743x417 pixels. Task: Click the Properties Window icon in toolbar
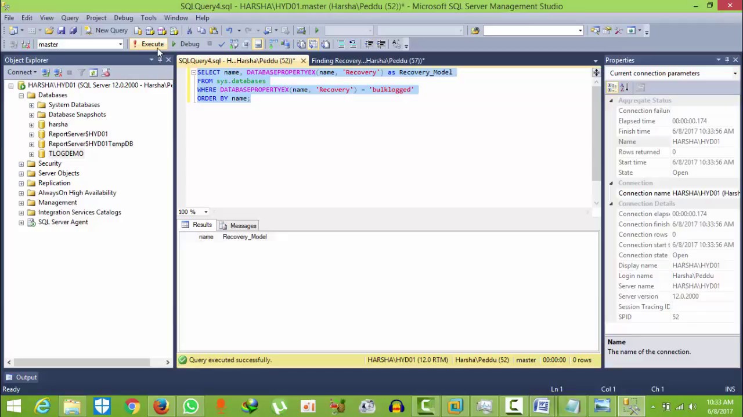pyautogui.click(x=607, y=30)
